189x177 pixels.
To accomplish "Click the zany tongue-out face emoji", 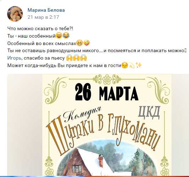I will tap(87, 43).
